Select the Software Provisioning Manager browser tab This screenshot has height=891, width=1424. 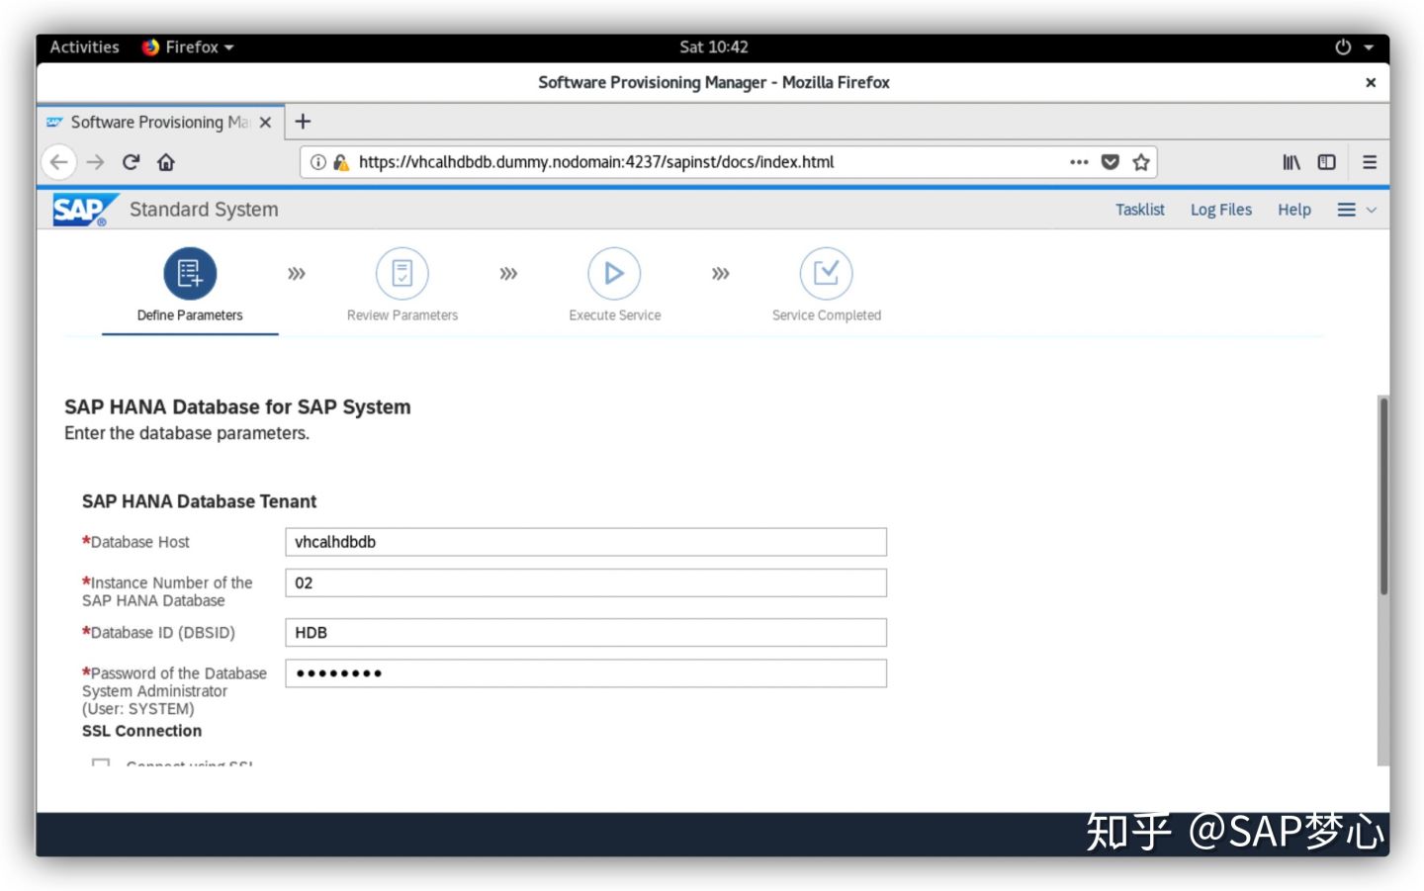[x=160, y=123]
